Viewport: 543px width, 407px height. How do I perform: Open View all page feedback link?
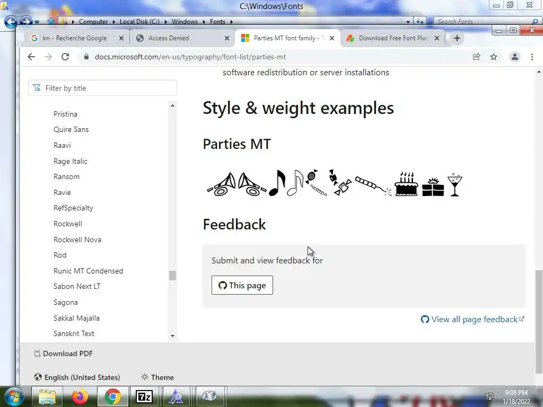pyautogui.click(x=472, y=319)
